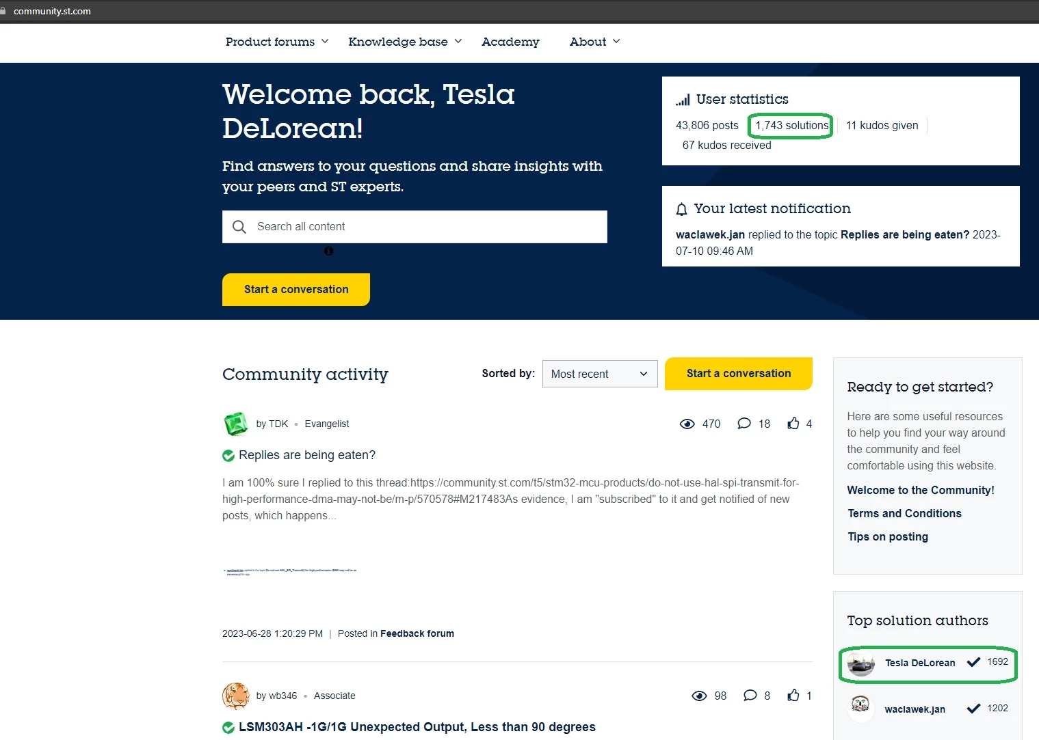Expand the About chevron

pyautogui.click(x=616, y=42)
